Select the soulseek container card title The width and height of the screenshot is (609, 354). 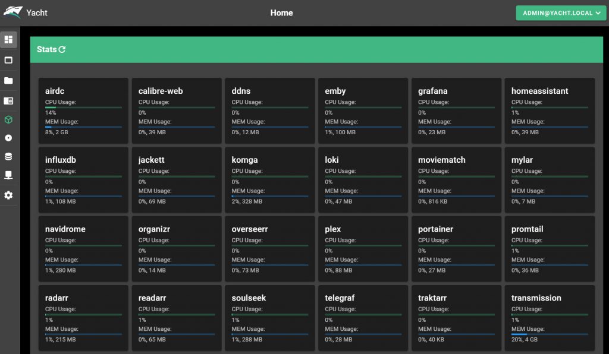(249, 298)
